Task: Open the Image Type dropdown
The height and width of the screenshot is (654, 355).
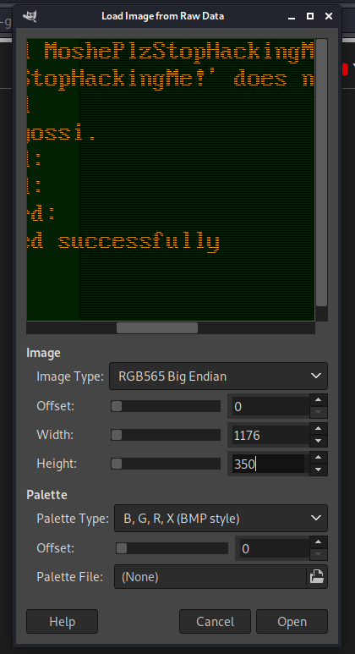Action: [218, 376]
